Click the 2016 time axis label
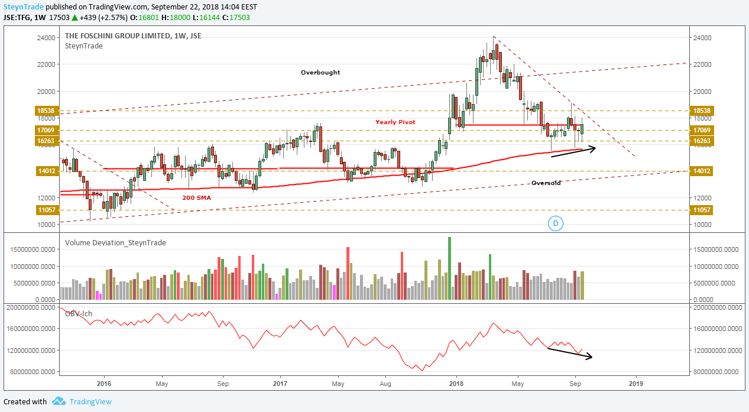 coord(104,382)
